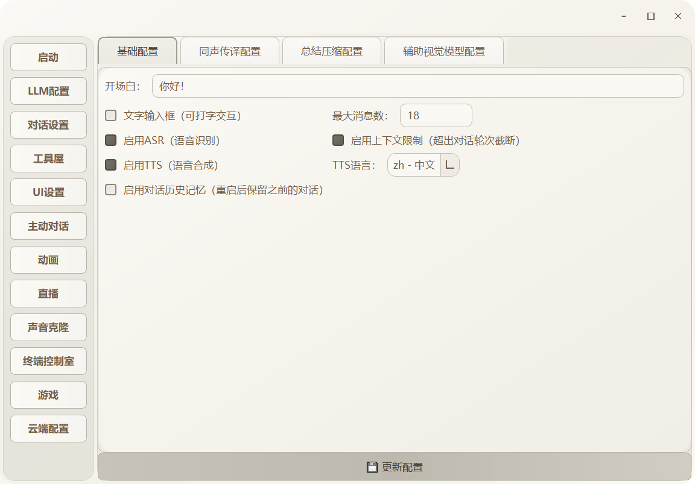The height and width of the screenshot is (484, 695).
Task: Select the 辅助视觉模型配置 tab
Action: pyautogui.click(x=444, y=51)
